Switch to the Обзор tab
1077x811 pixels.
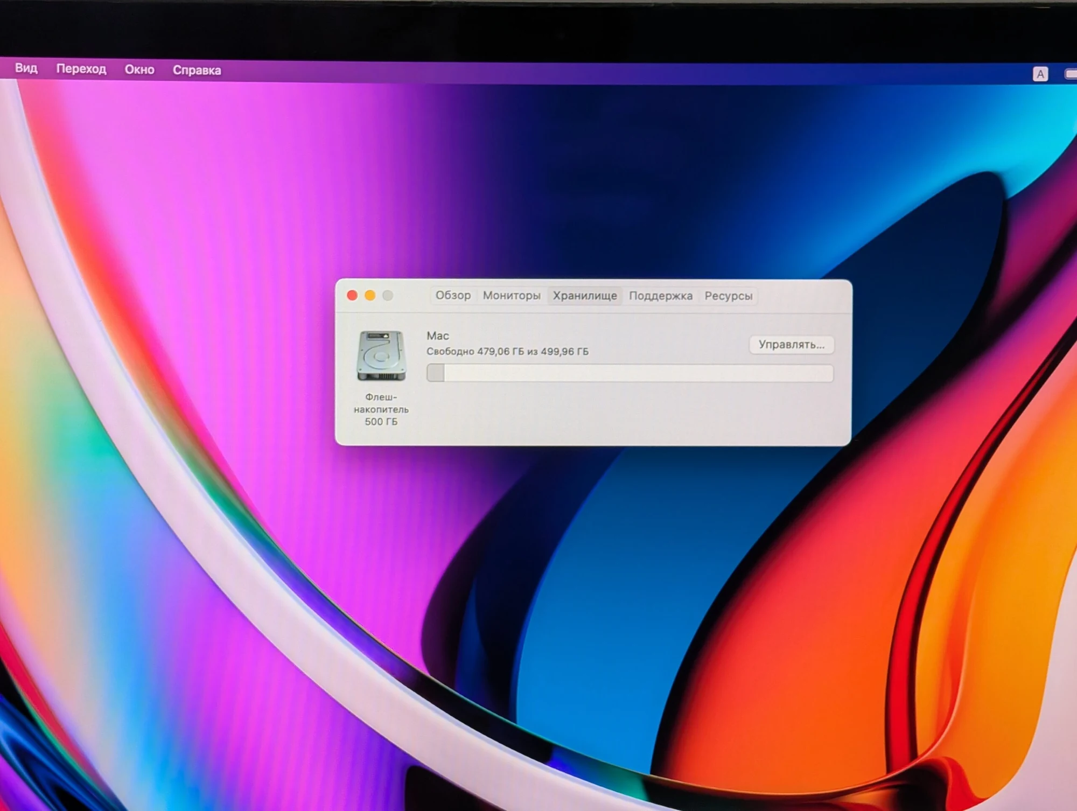tap(453, 295)
